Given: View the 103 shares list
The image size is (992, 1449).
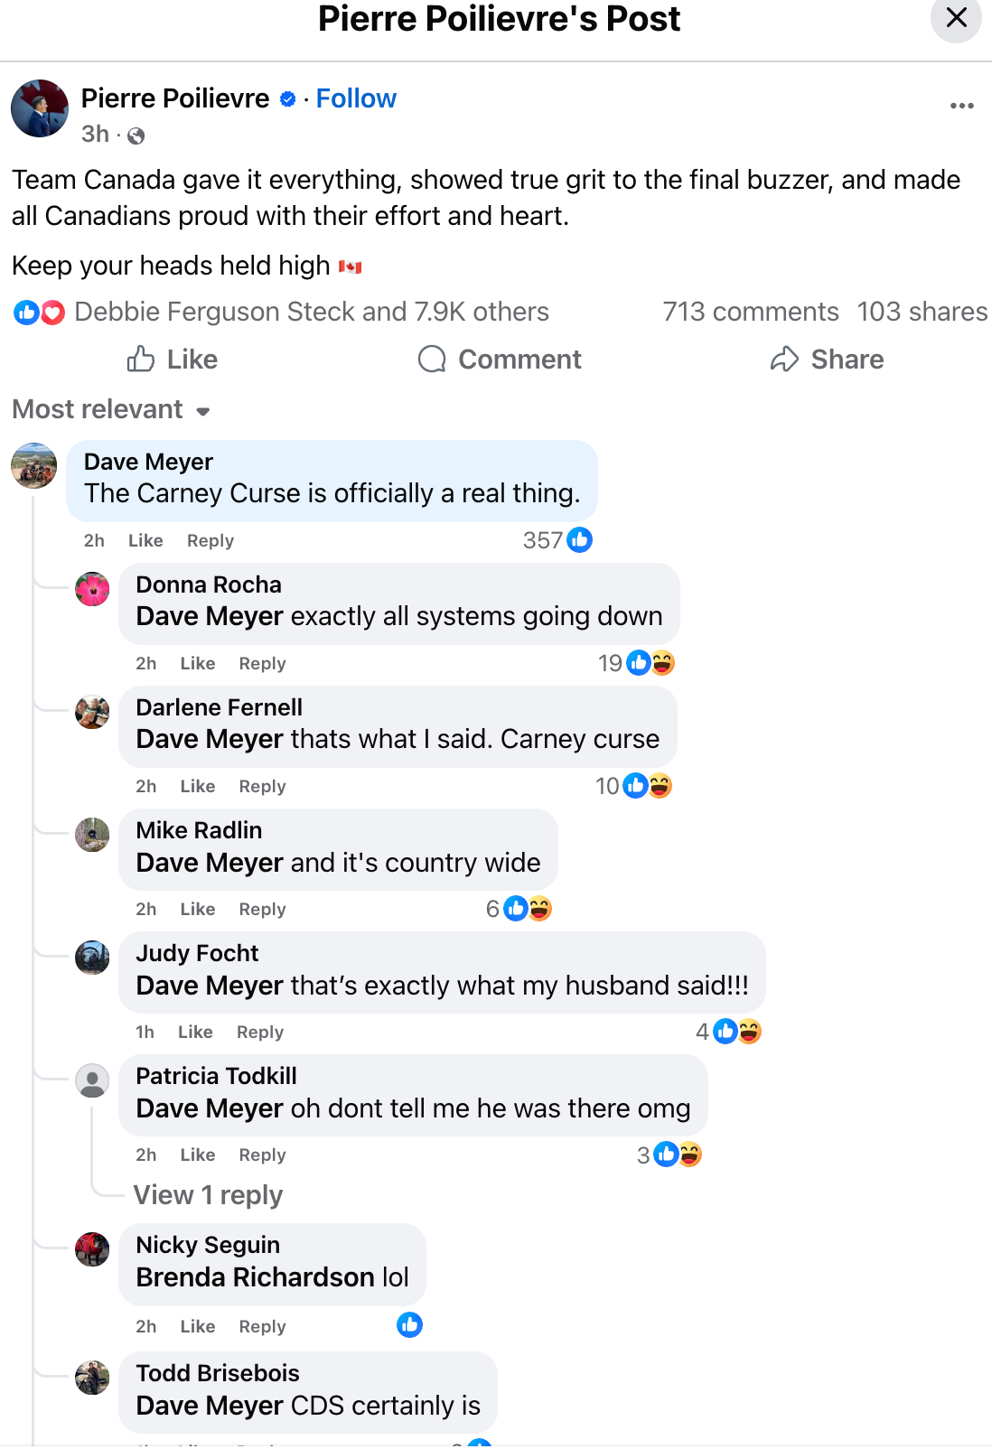Looking at the screenshot, I should 922,312.
